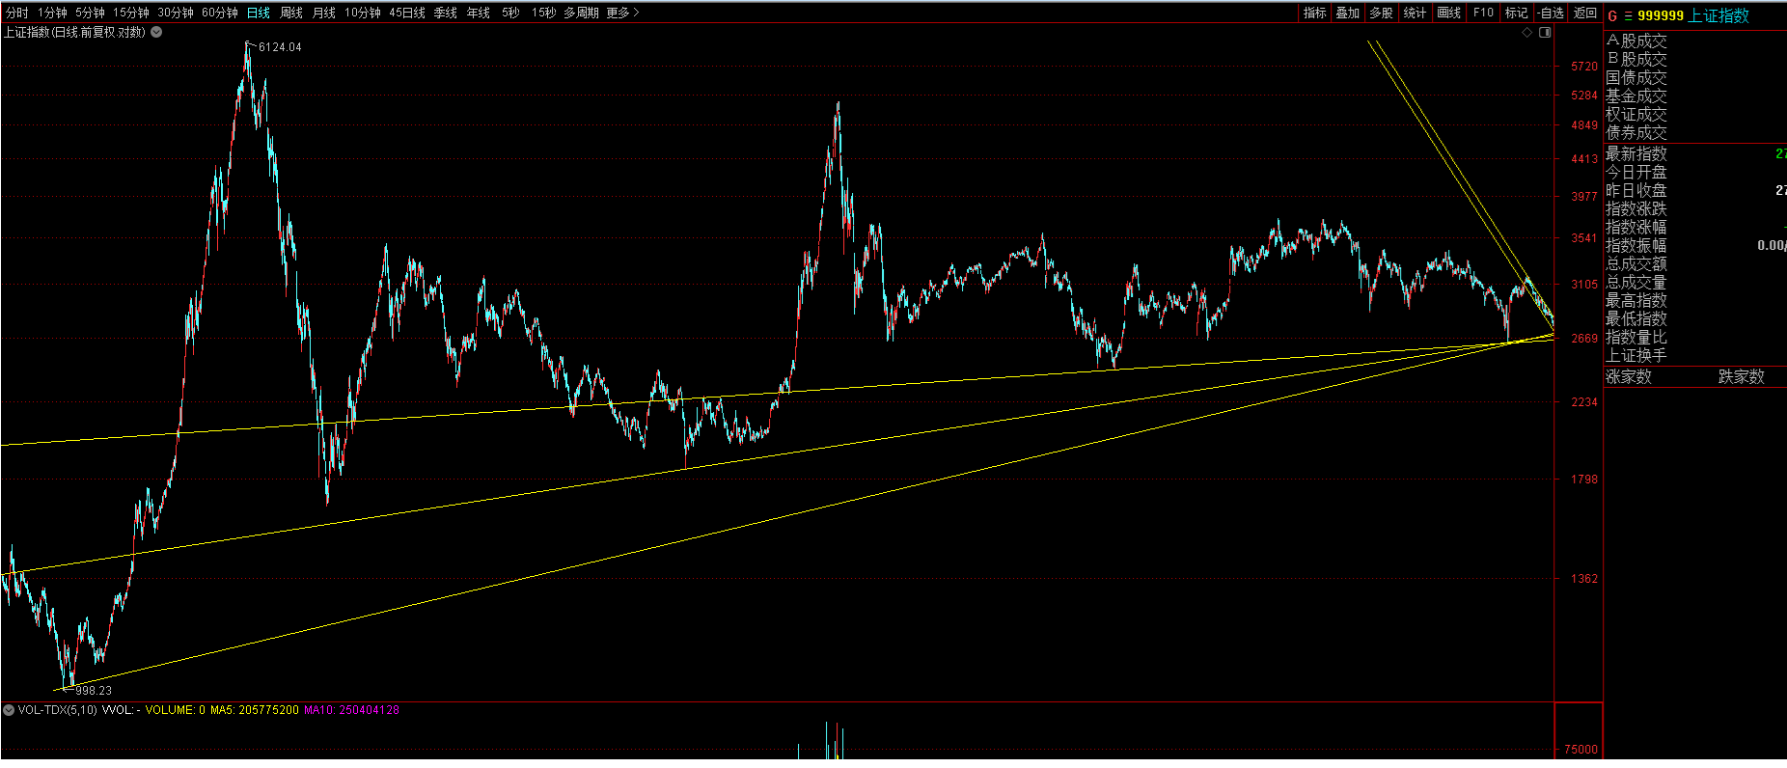Toggle the side panel layout icon
This screenshot has height=768, width=1787.
point(1545,33)
